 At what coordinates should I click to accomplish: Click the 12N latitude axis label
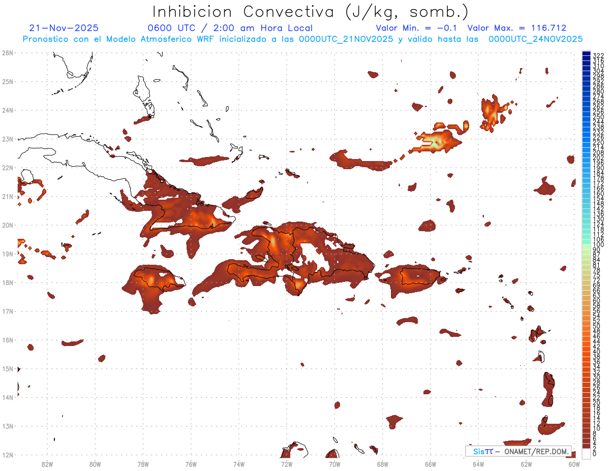pyautogui.click(x=8, y=454)
